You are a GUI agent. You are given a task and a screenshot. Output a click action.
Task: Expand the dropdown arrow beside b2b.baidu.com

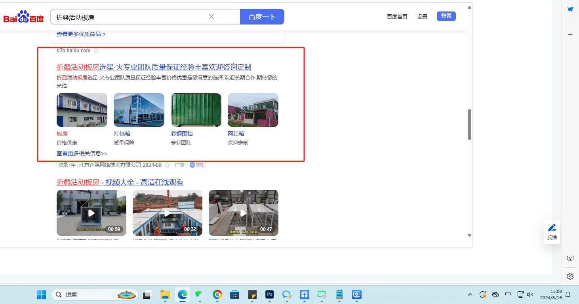(96, 51)
